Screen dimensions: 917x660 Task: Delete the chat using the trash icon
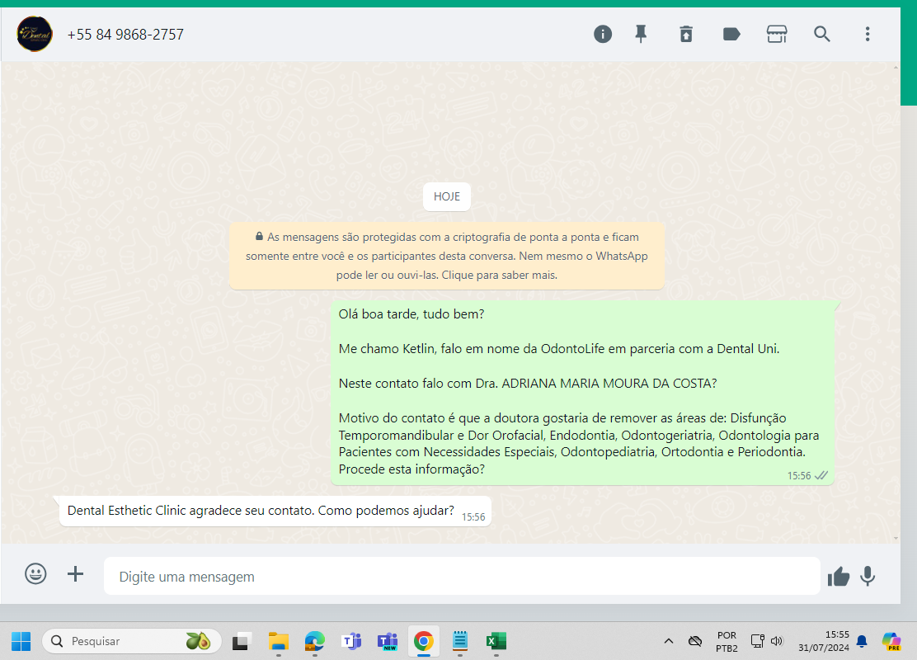(686, 35)
